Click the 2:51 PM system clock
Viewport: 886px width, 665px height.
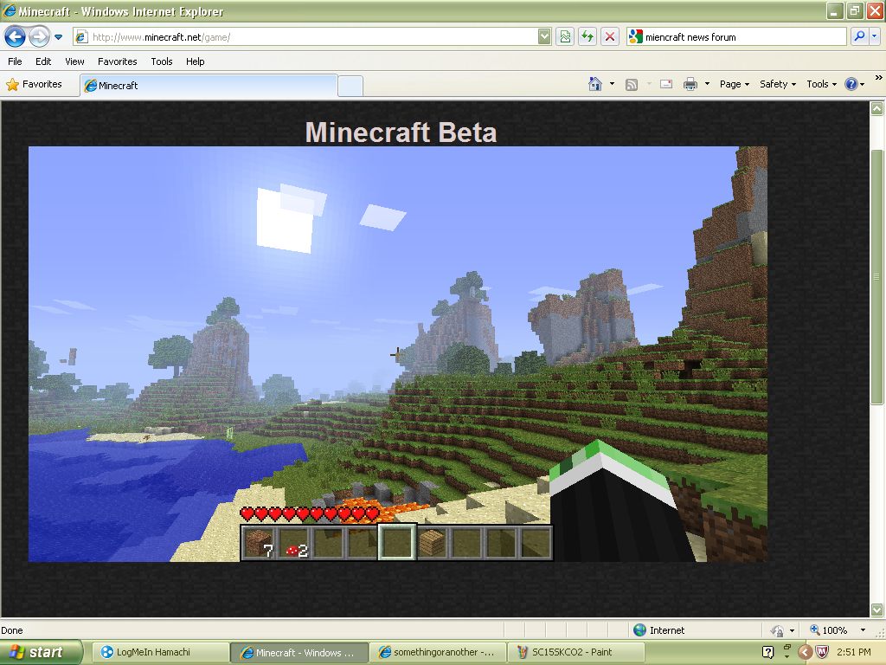[x=854, y=652]
